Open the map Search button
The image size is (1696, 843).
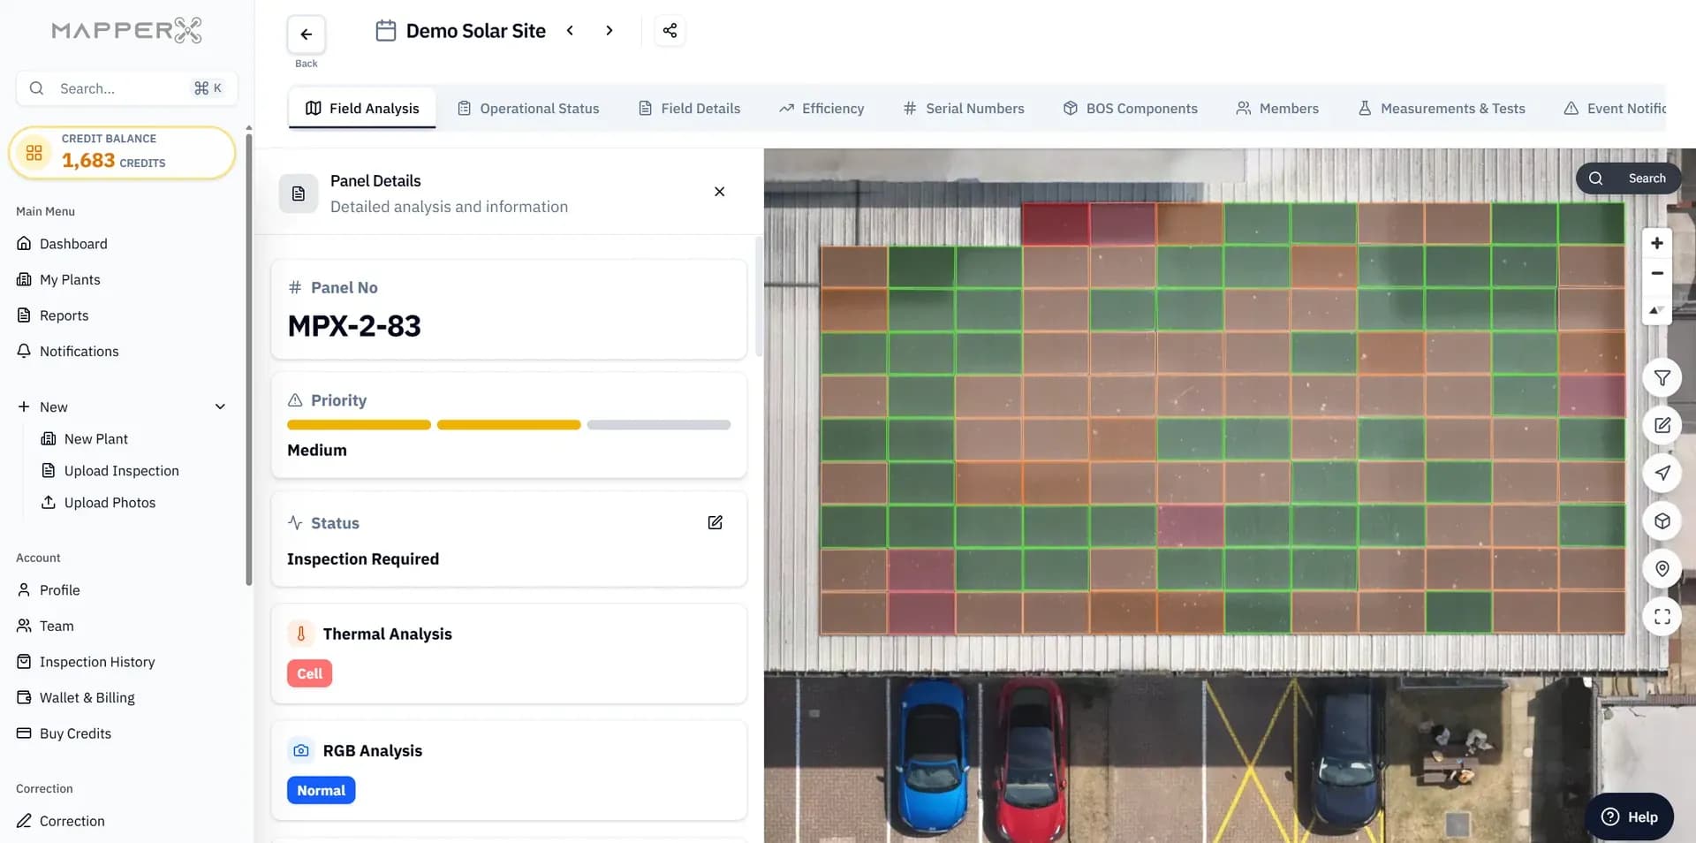1628,178
